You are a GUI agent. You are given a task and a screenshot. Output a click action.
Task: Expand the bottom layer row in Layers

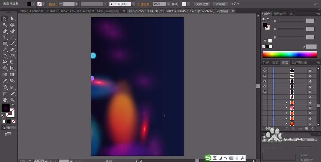(286, 124)
